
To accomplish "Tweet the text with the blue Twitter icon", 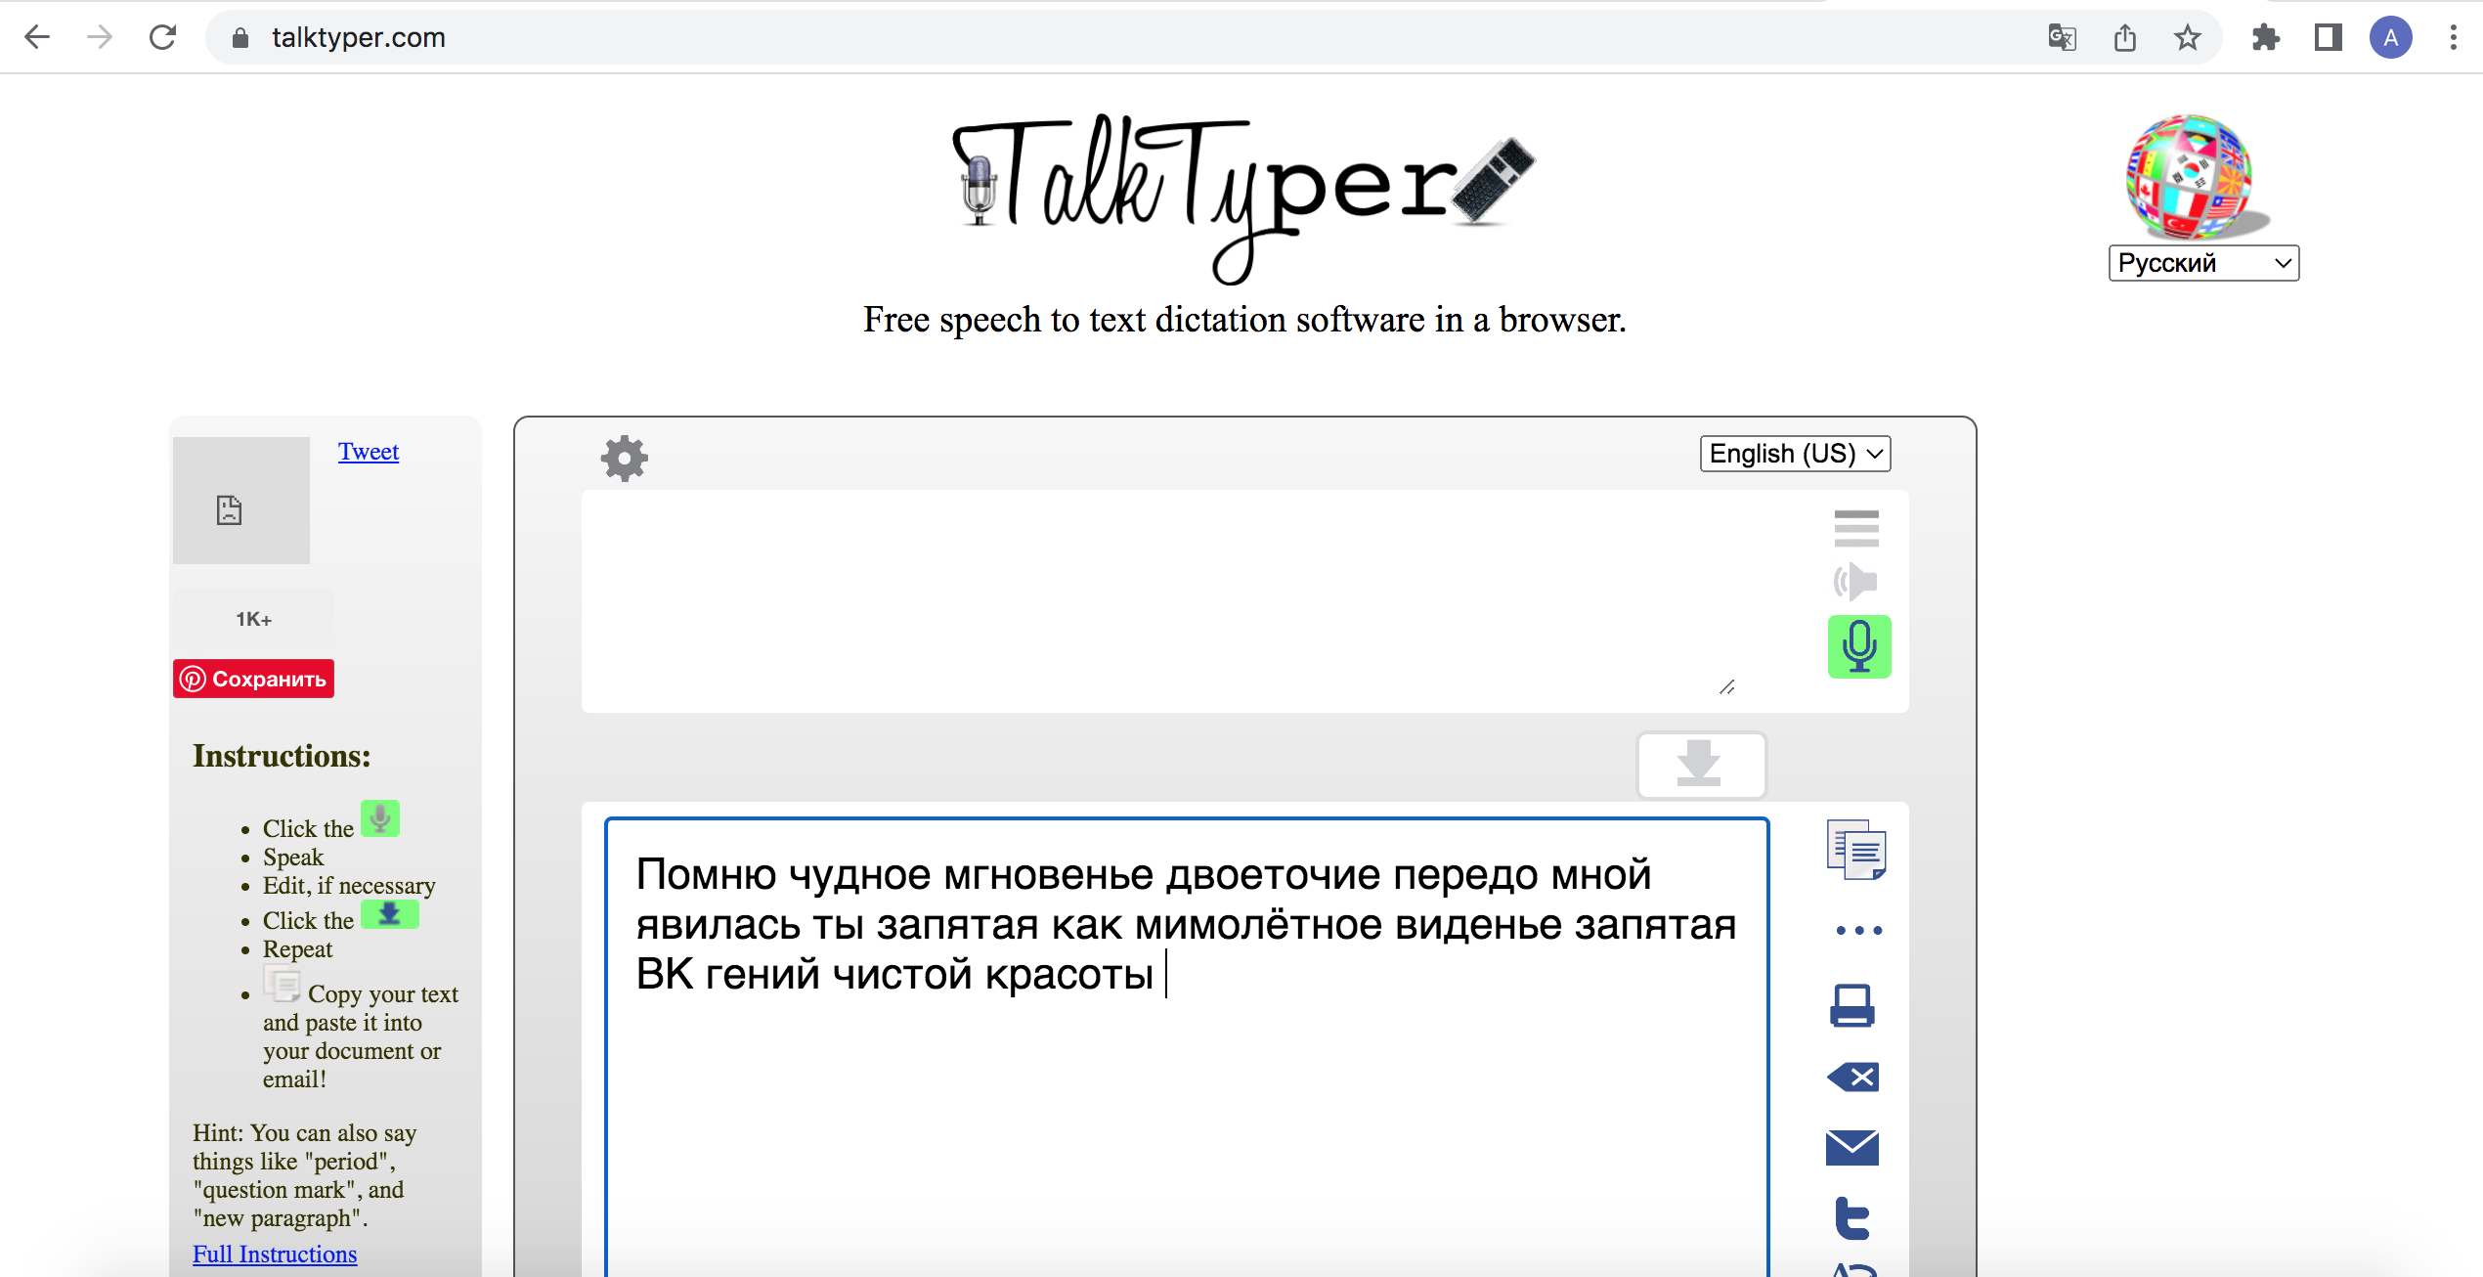I will point(1852,1218).
